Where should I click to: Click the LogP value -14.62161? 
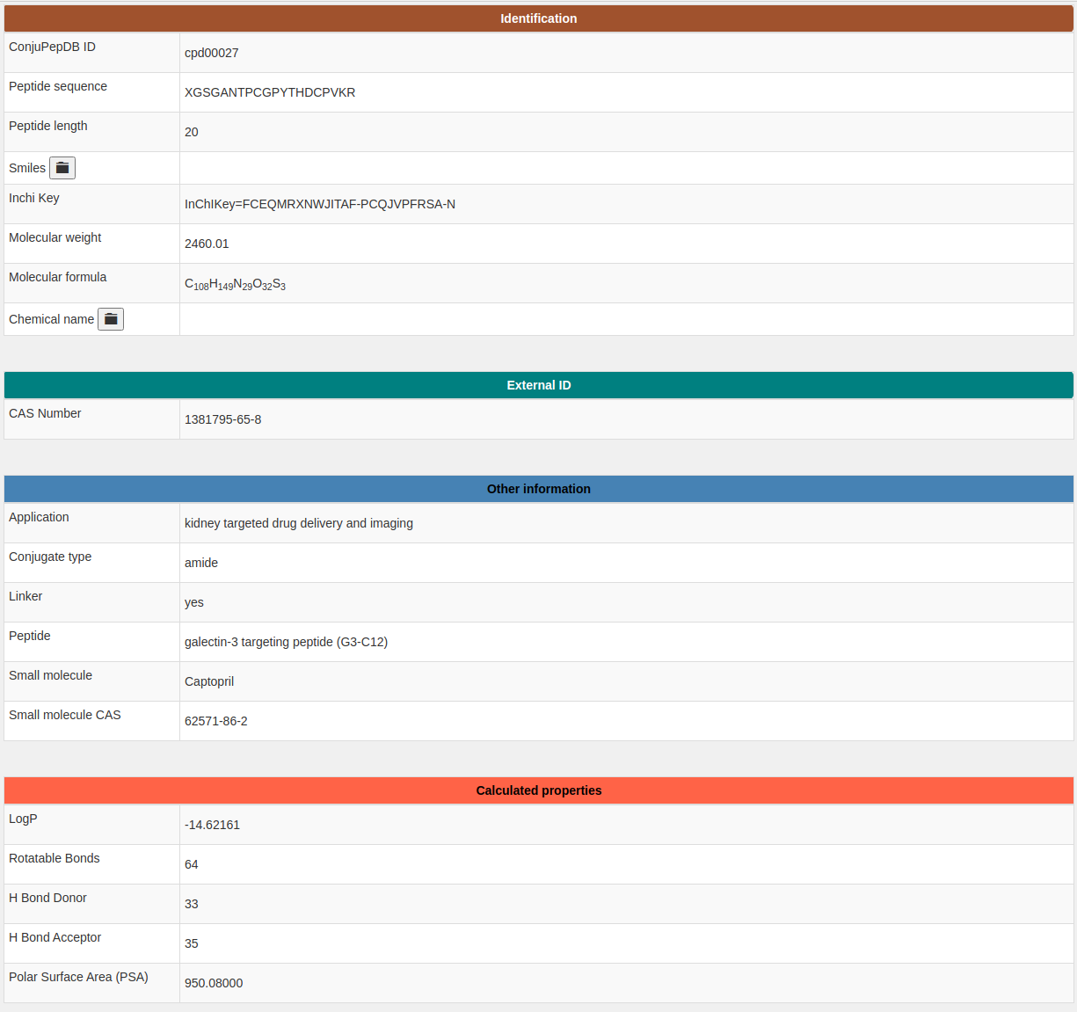(212, 825)
